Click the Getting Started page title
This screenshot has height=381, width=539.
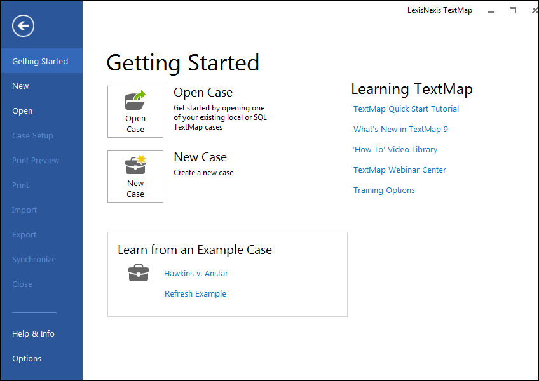(183, 62)
